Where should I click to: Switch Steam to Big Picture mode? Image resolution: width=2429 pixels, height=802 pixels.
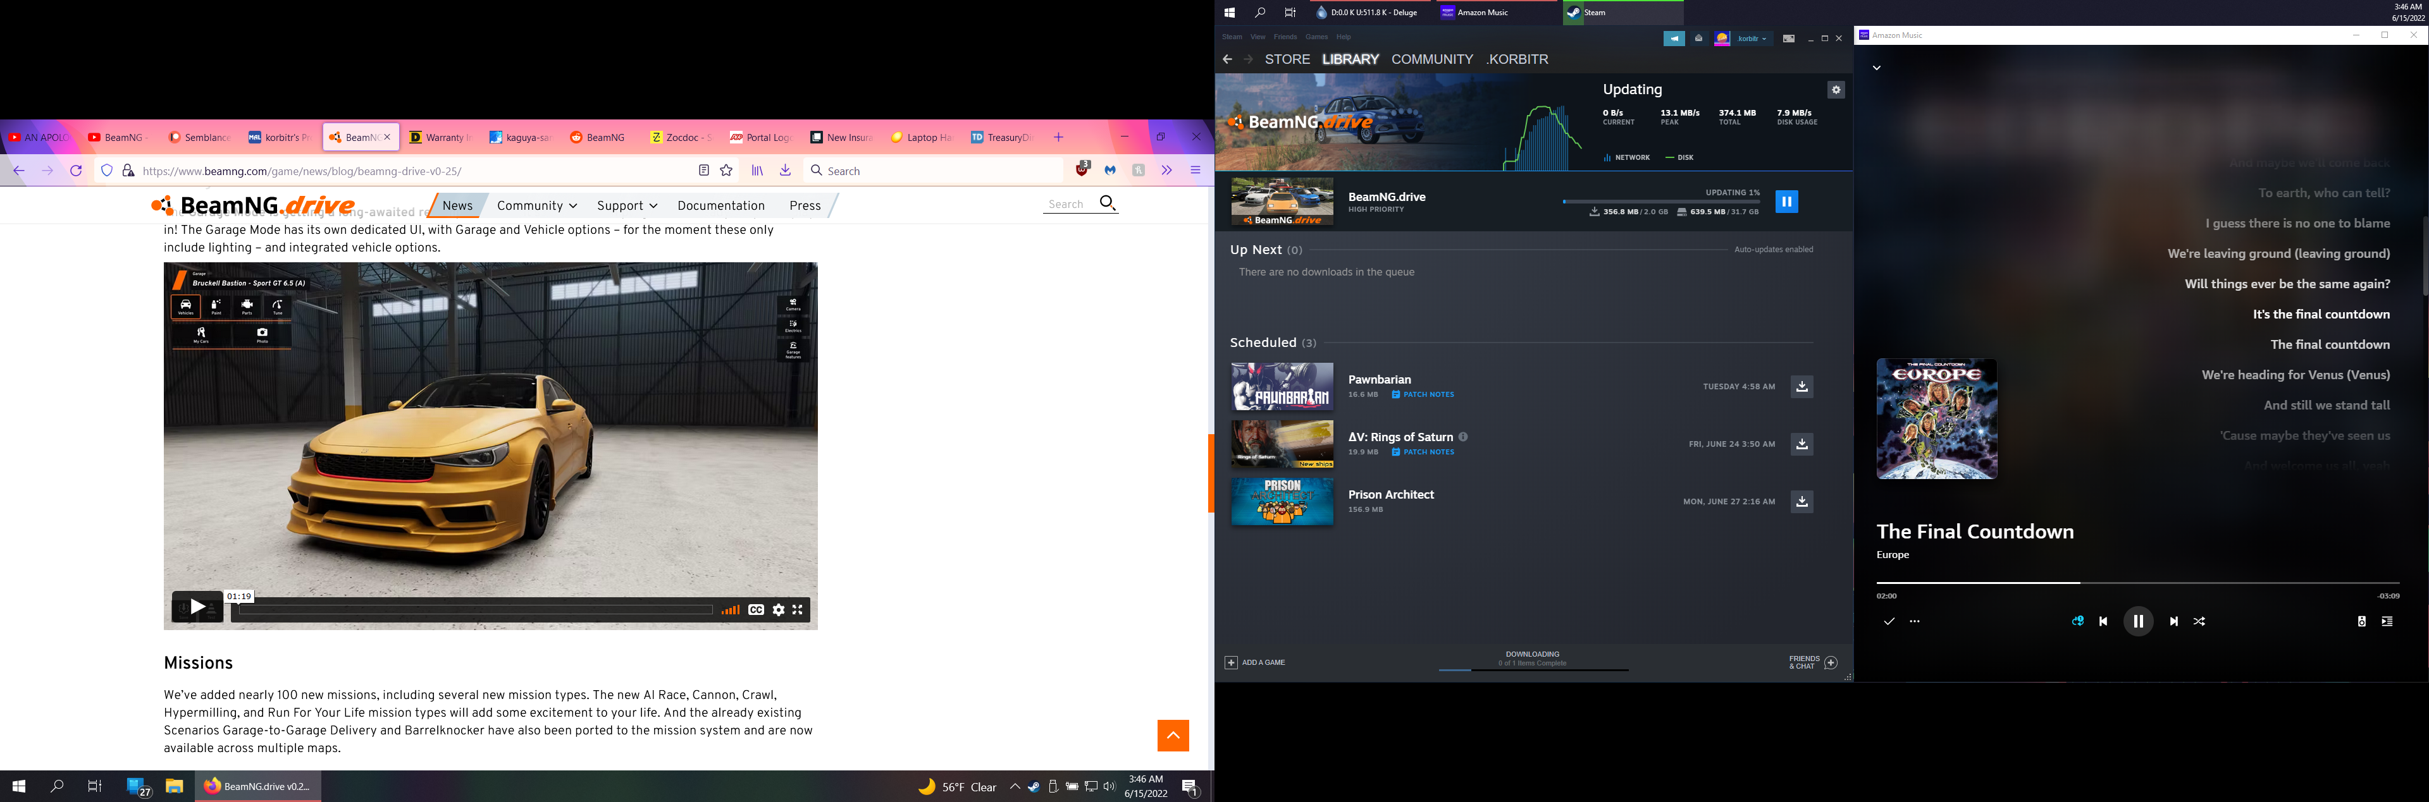pyautogui.click(x=1788, y=39)
